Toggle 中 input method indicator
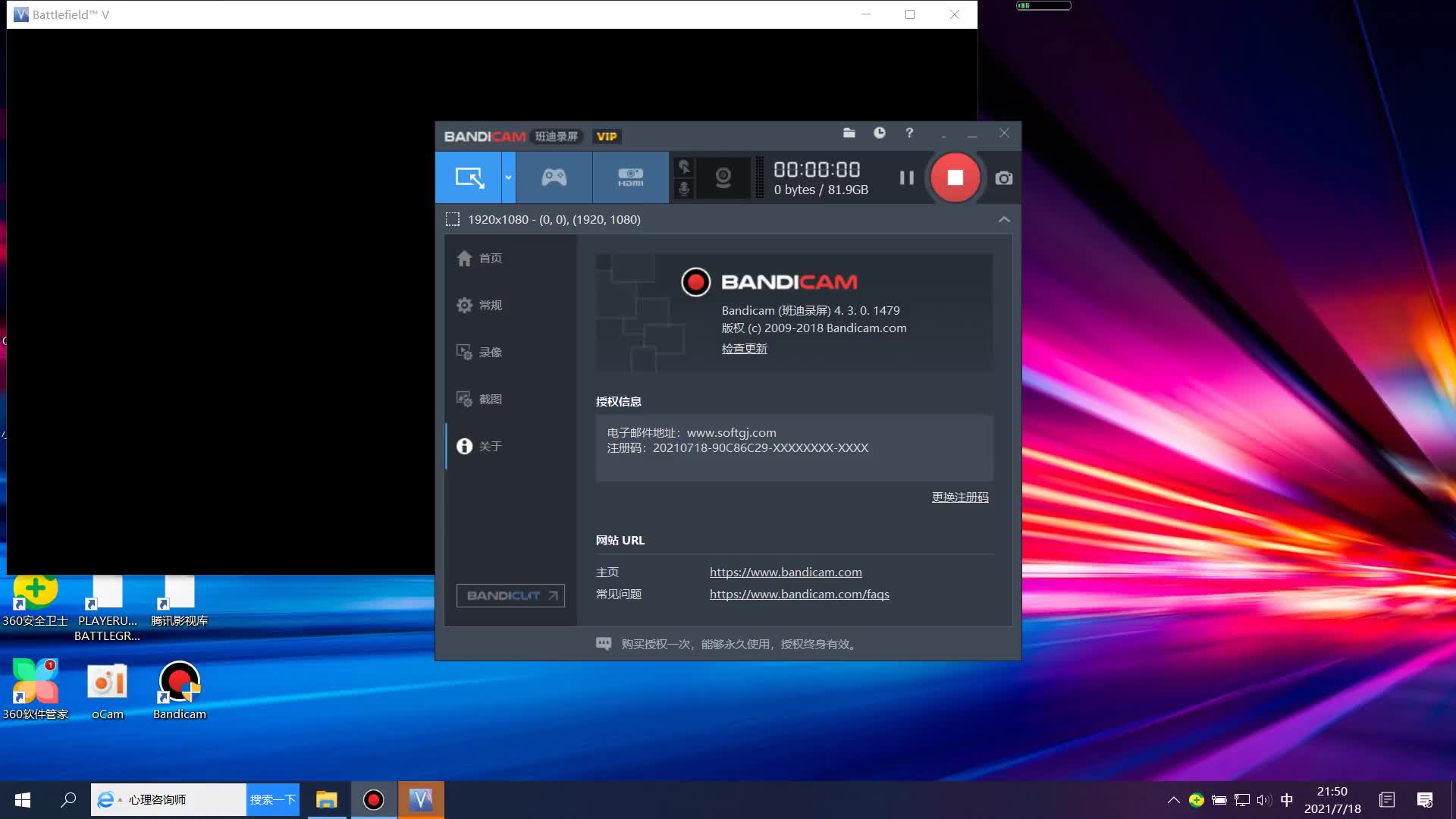1456x819 pixels. tap(1287, 799)
